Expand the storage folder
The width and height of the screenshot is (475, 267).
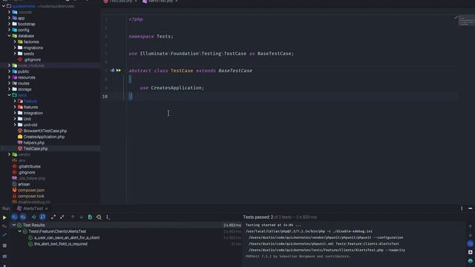pyautogui.click(x=9, y=89)
